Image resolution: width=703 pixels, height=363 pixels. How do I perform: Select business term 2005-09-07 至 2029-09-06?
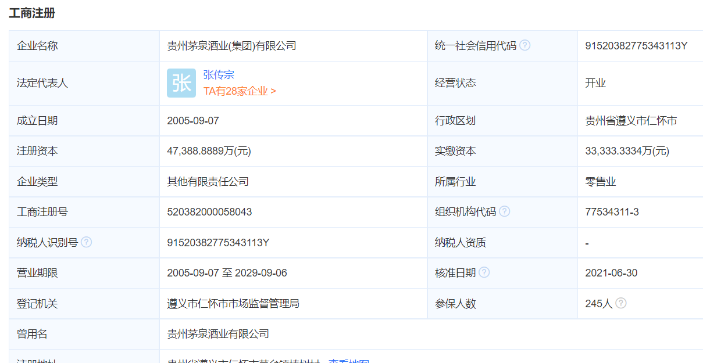(x=227, y=273)
